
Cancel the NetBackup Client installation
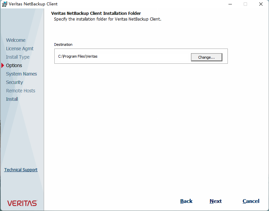point(251,201)
